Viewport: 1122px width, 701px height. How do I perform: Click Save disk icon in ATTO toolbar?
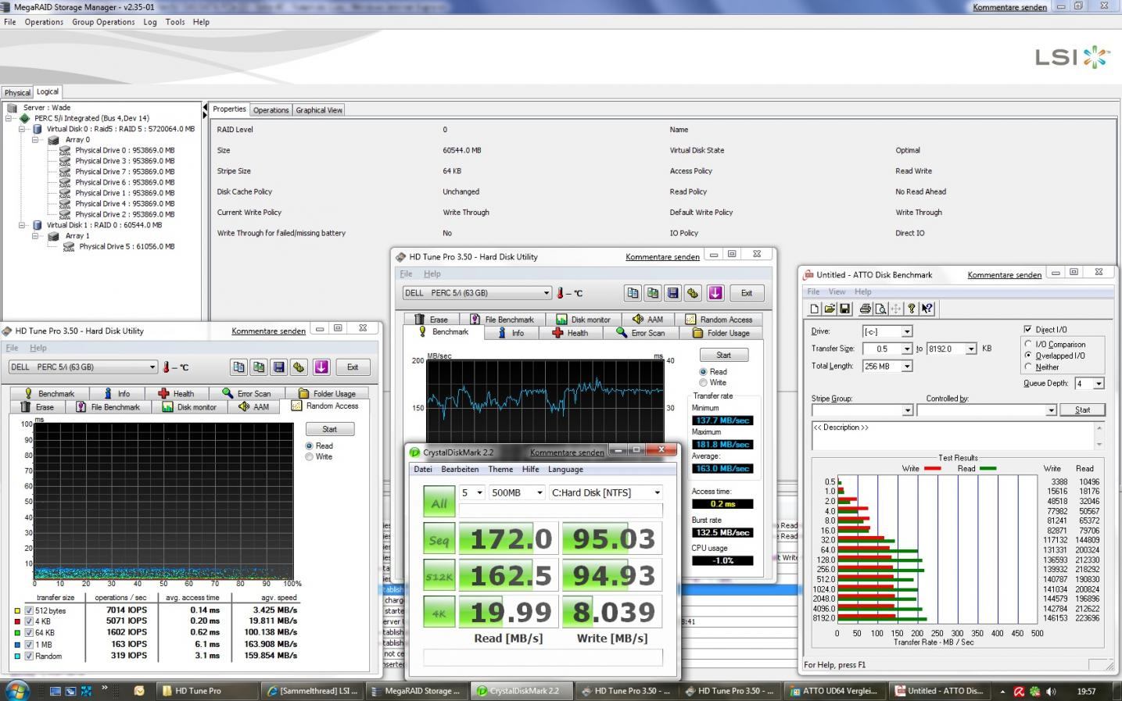tap(844, 309)
